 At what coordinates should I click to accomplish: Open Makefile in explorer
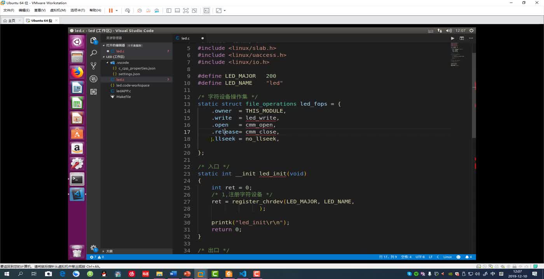(x=123, y=97)
